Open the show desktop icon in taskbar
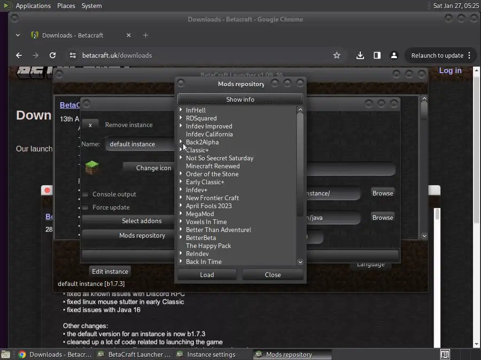Screen dimensions: 481x360 pos(5,354)
